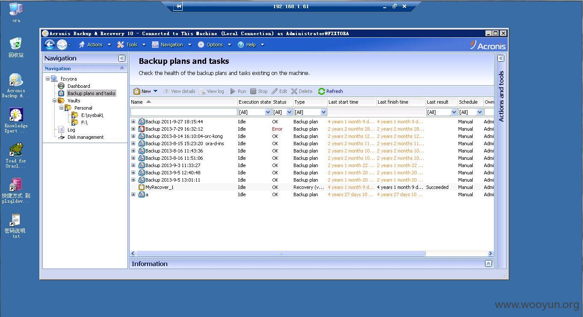The width and height of the screenshot is (583, 317).
Task: Open Disk management in the tree
Action: 86,137
